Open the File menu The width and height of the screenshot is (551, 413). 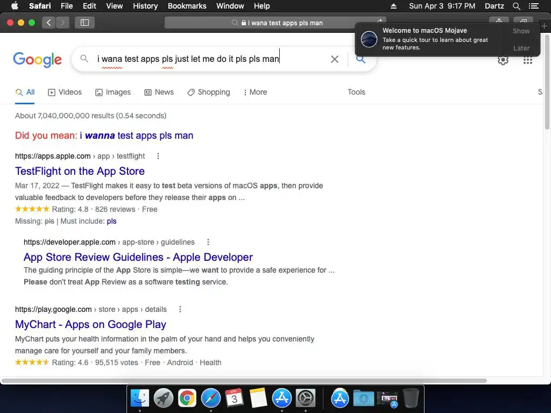click(67, 6)
